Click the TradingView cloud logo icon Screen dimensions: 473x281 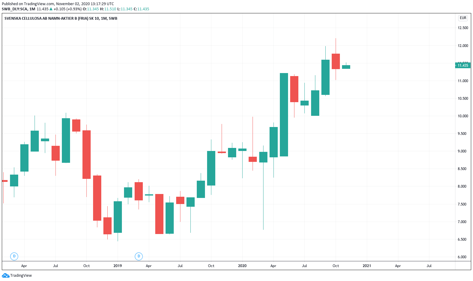5,276
